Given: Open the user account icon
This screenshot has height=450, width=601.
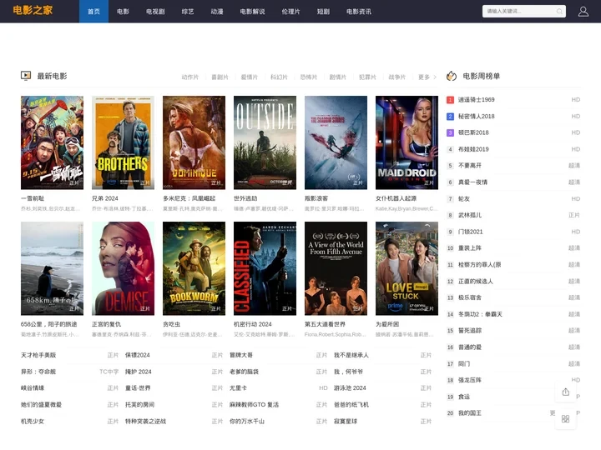Looking at the screenshot, I should tap(583, 12).
